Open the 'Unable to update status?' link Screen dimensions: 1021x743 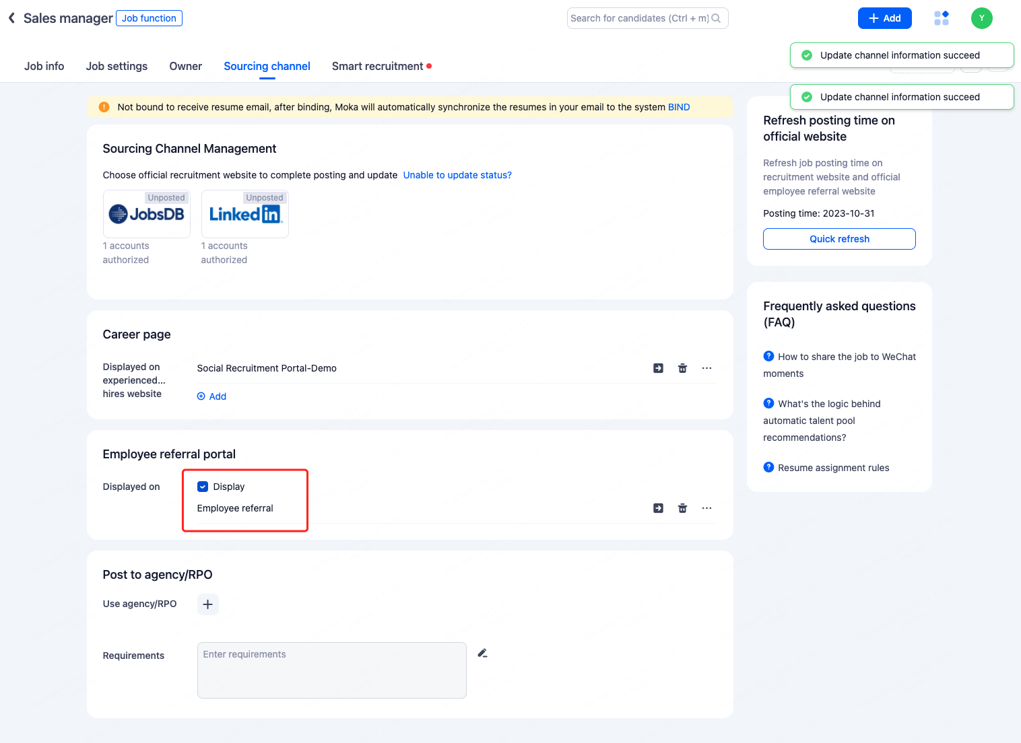pos(457,175)
